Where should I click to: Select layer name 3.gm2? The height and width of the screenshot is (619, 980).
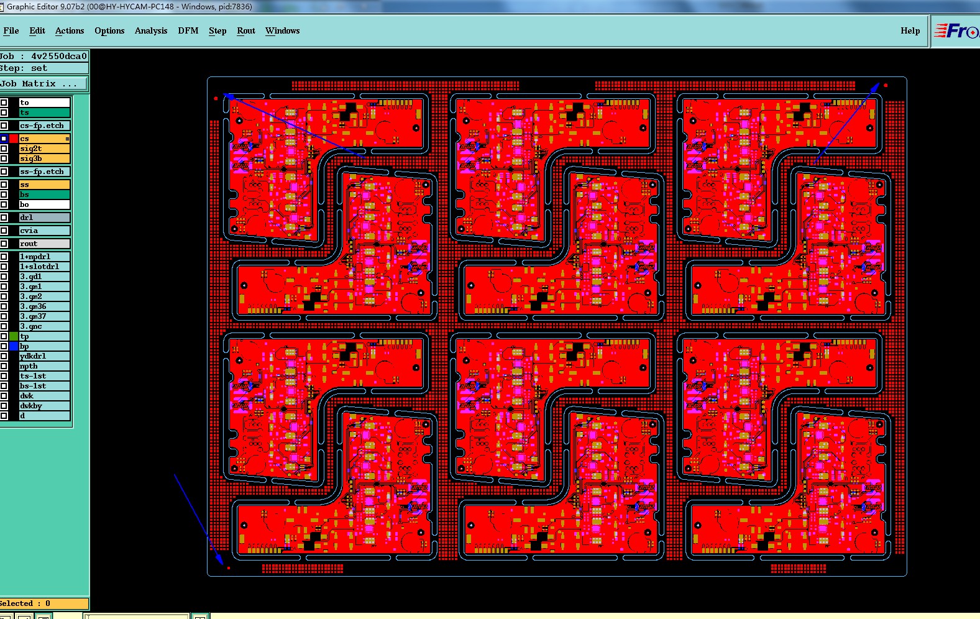tap(45, 296)
